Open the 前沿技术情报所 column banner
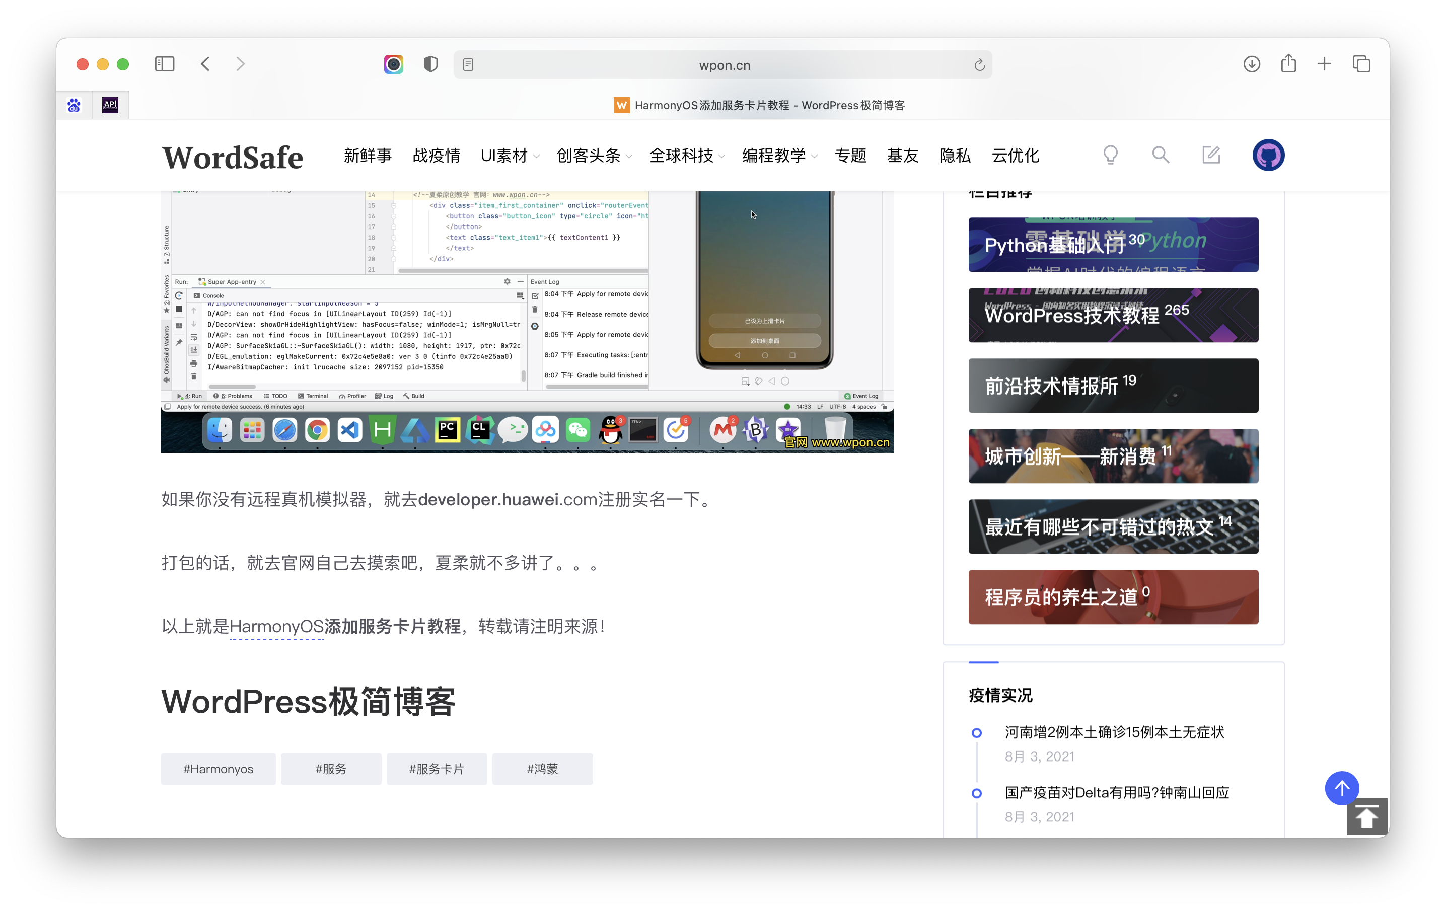Screen dimensions: 1446x912 (x=1113, y=386)
